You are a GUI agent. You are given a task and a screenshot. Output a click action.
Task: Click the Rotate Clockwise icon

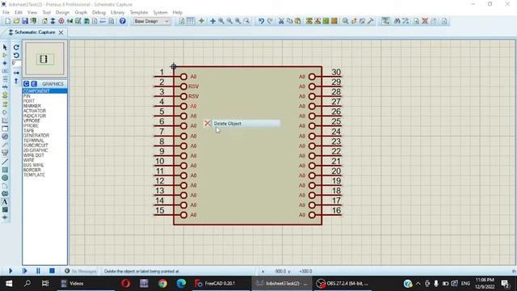pos(16,47)
